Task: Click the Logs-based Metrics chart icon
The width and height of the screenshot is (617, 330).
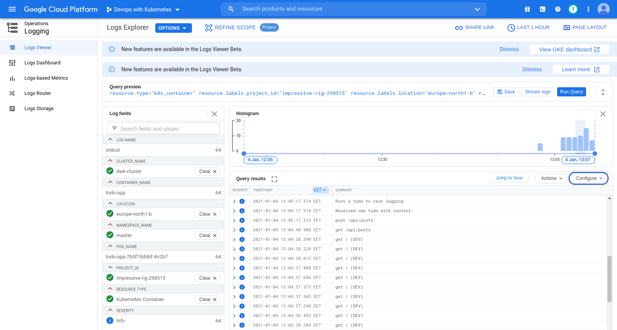Action: tap(12, 78)
